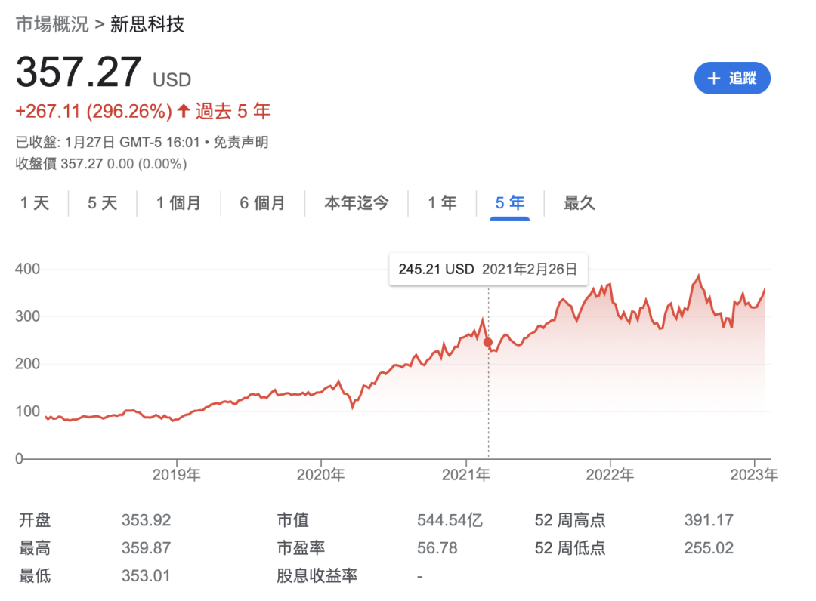Select the 6 個月 range tab
The width and height of the screenshot is (816, 601).
262,203
